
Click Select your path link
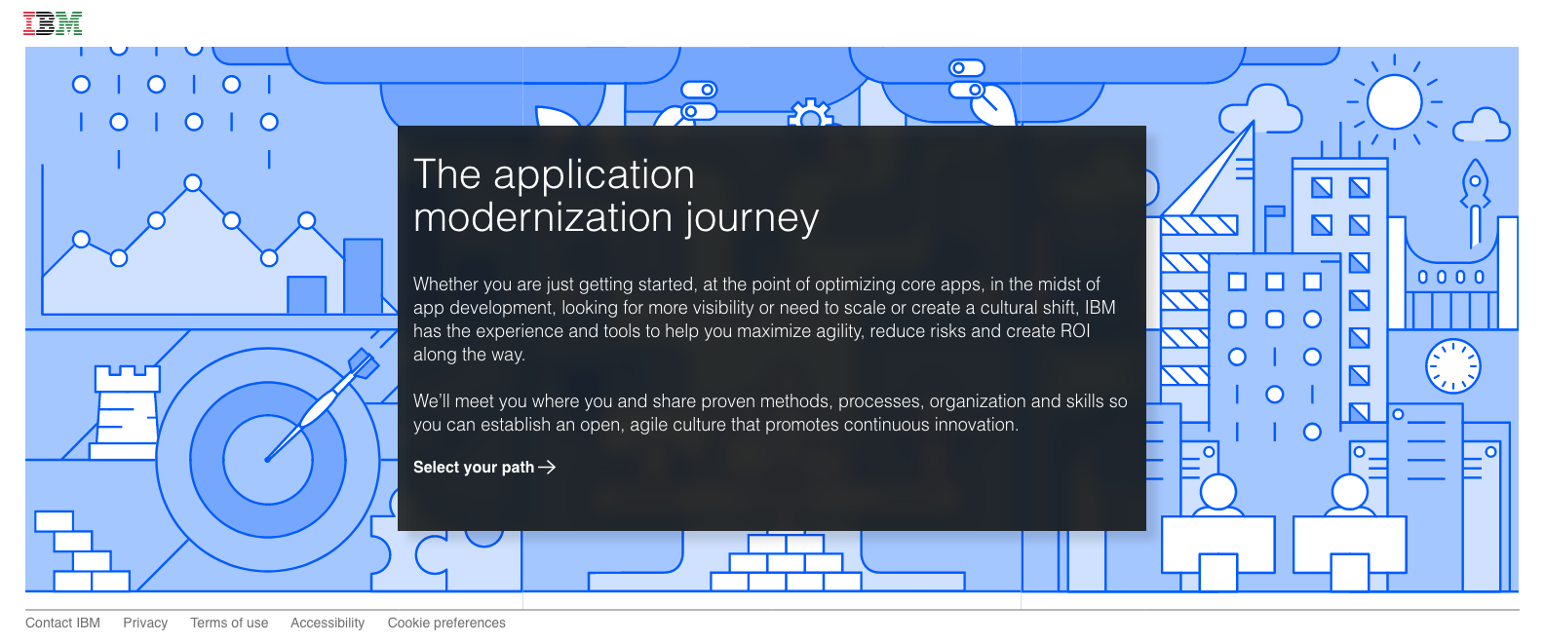pyautogui.click(x=484, y=468)
